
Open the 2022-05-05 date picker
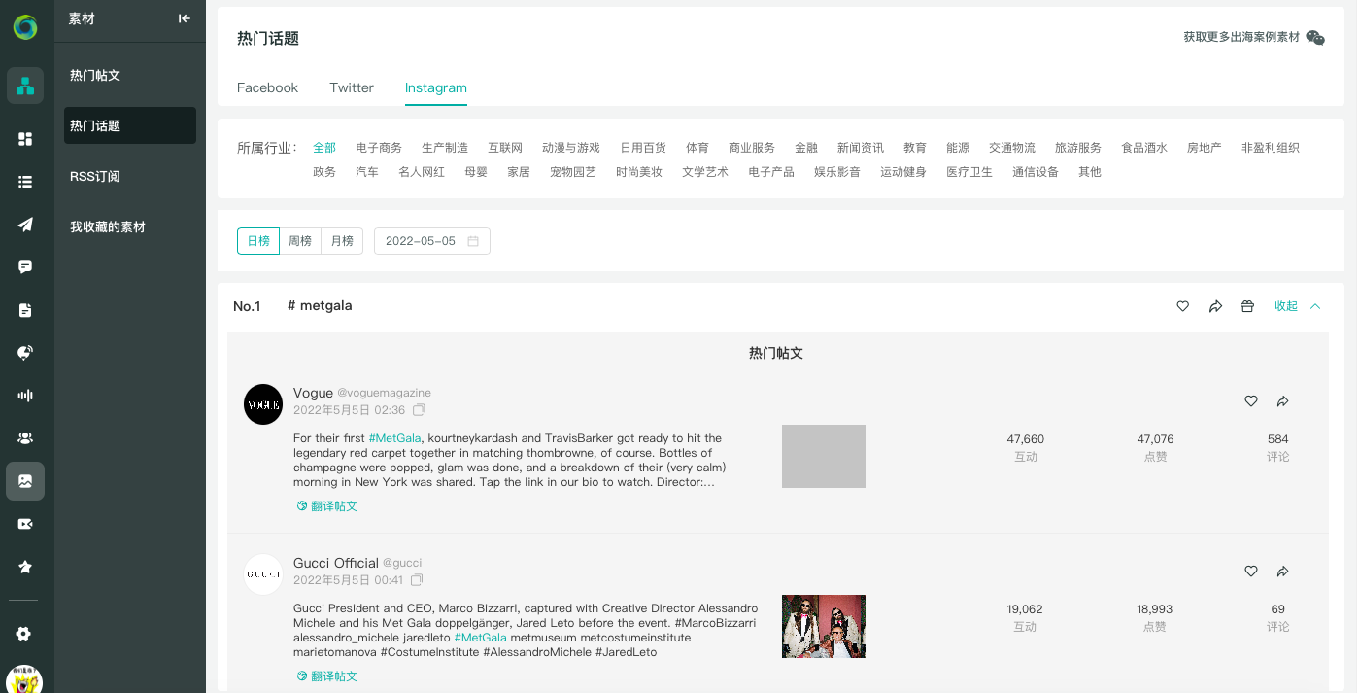click(x=432, y=241)
